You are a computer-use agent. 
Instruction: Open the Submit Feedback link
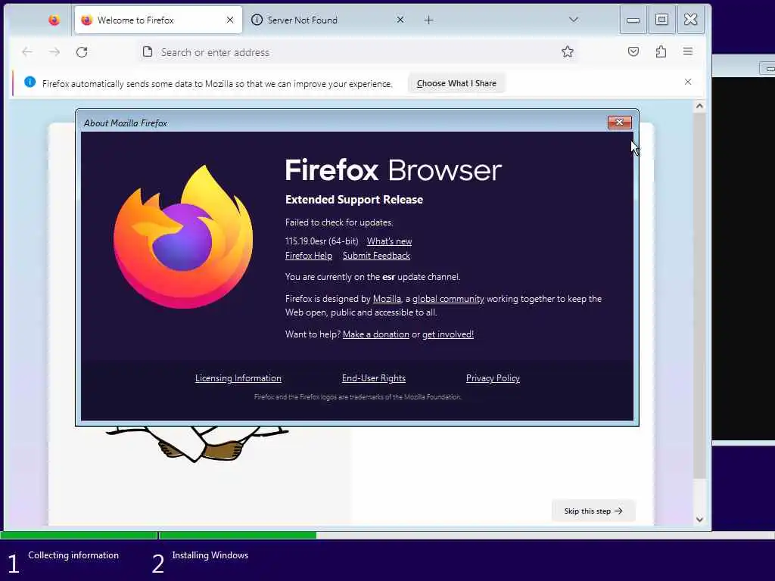point(376,256)
